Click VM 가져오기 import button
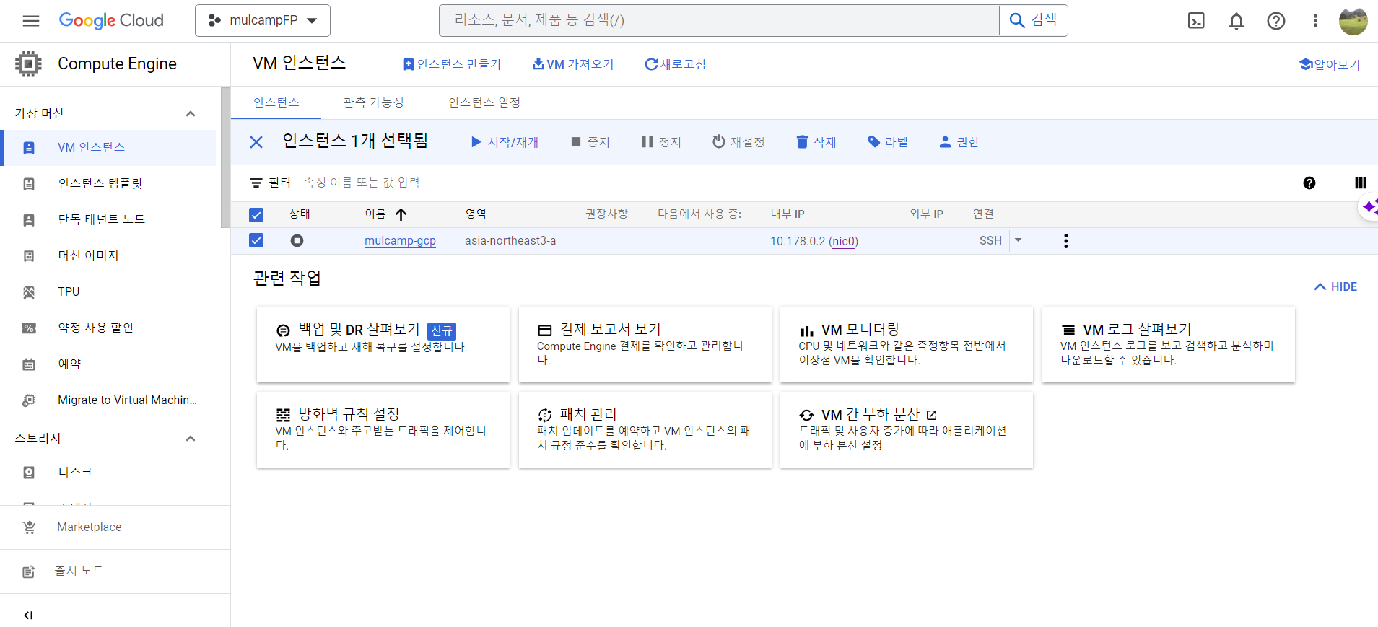1378x627 pixels. coord(573,64)
